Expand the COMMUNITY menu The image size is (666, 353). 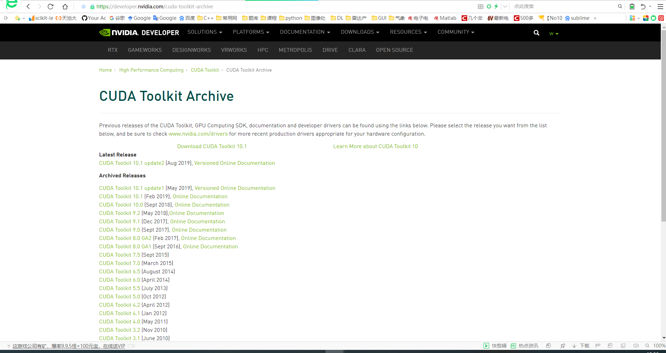point(456,32)
